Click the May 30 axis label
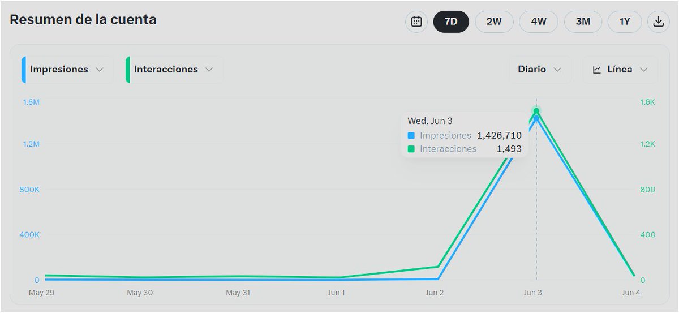679x313 pixels. click(140, 293)
